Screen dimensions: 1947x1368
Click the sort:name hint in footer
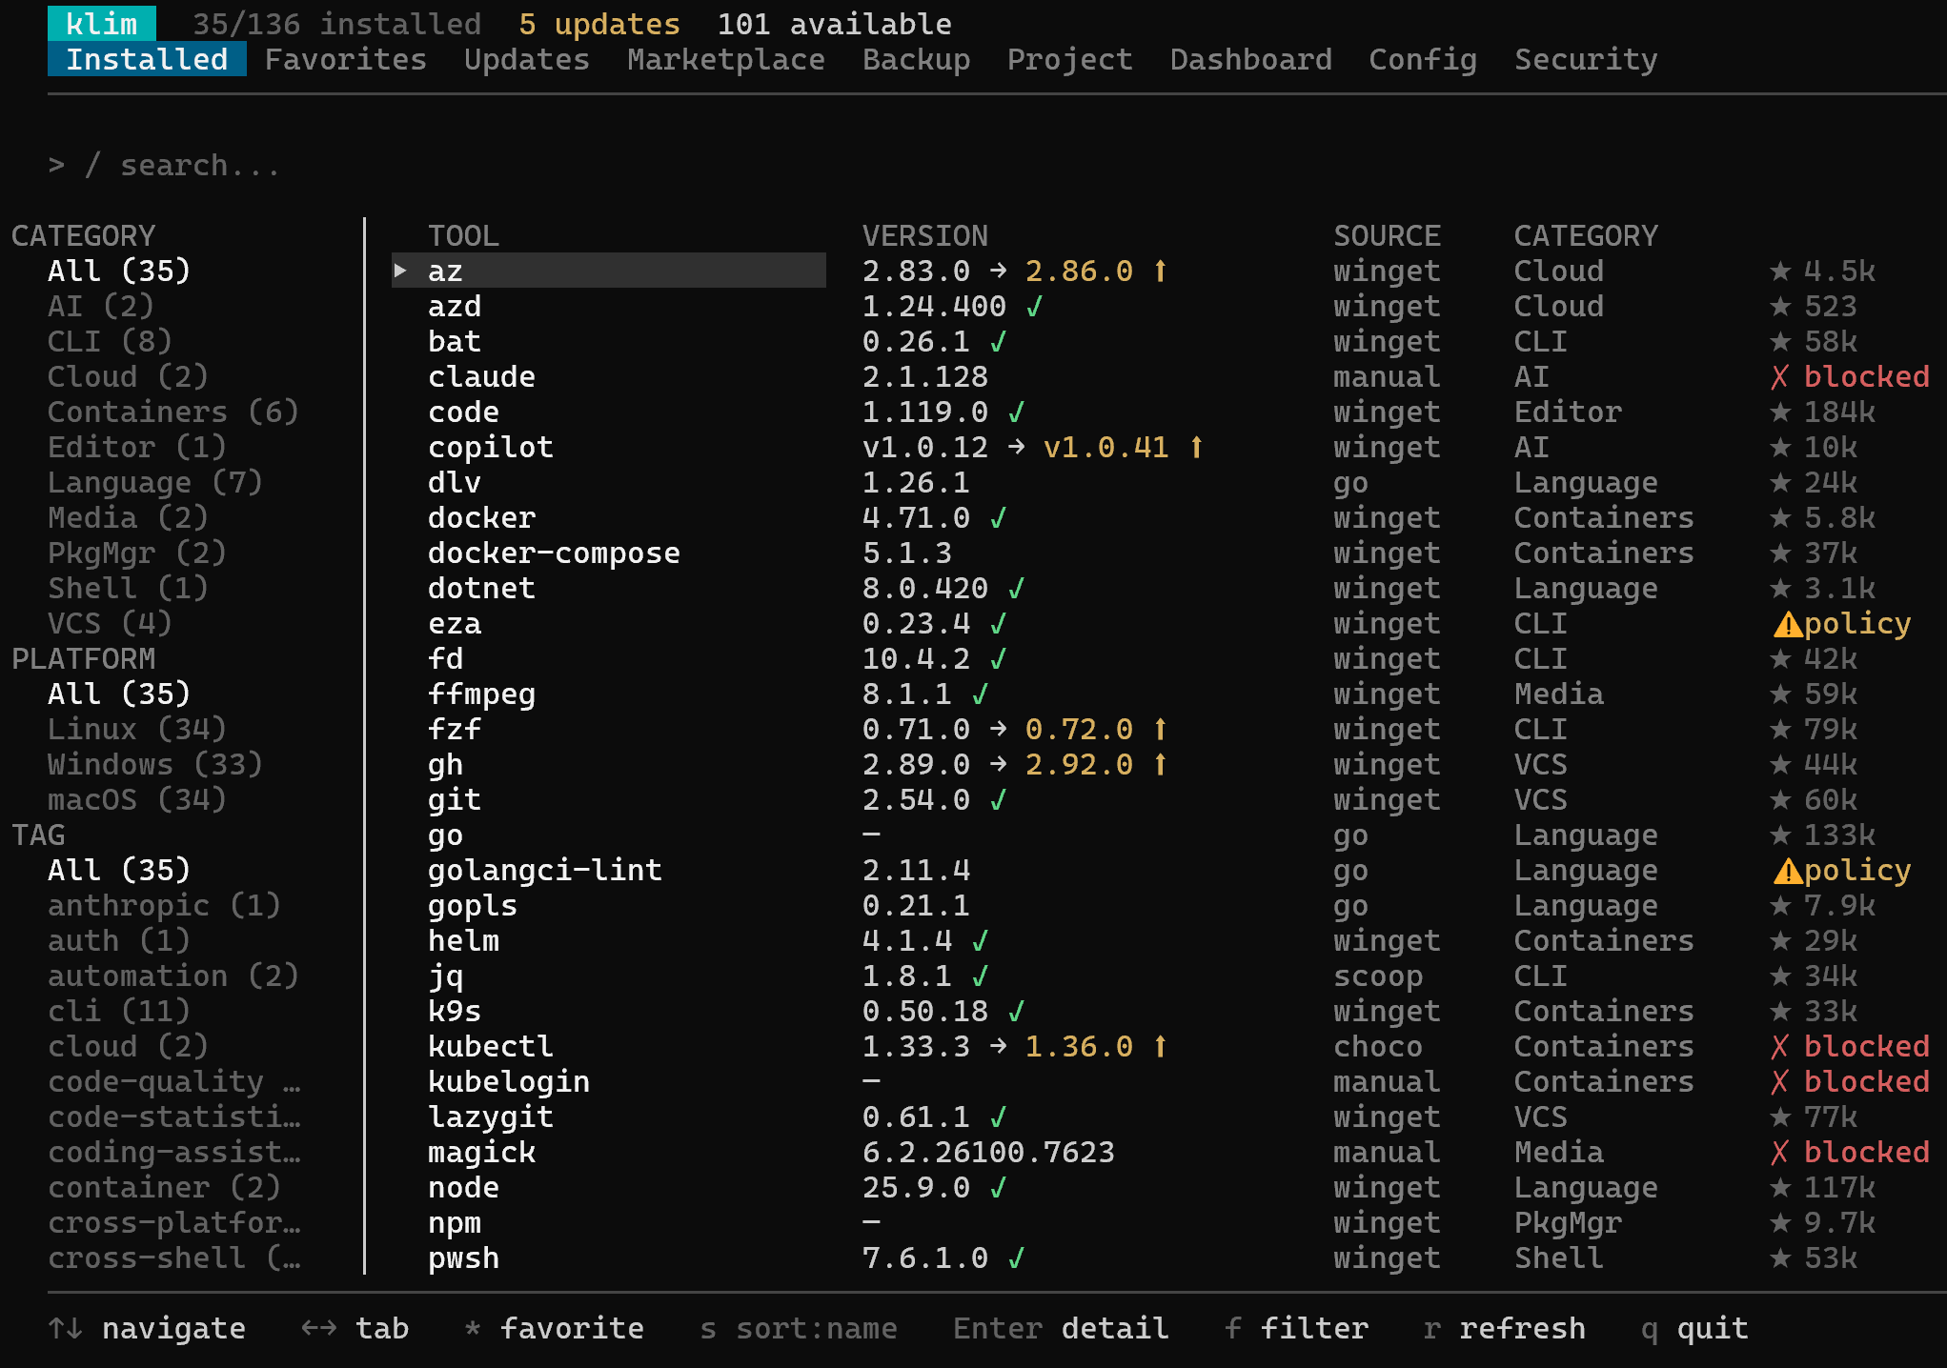(799, 1329)
